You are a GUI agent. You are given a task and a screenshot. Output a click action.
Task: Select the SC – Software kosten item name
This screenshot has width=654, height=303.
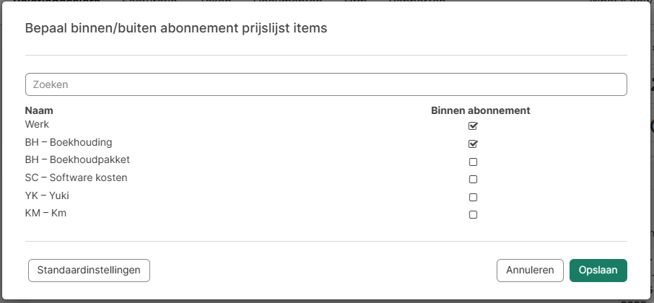(76, 177)
